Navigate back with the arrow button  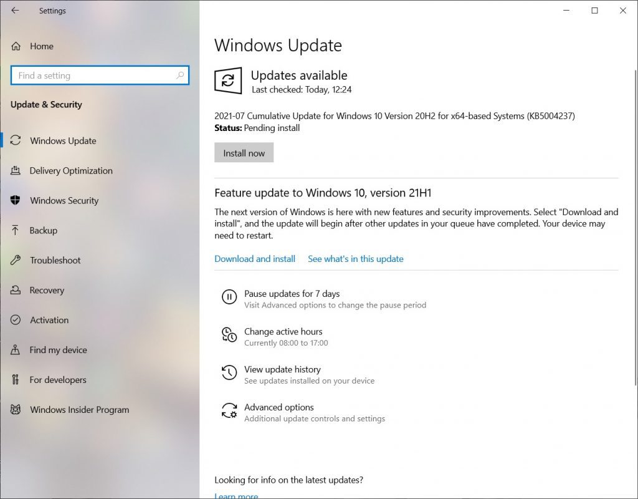tap(14, 11)
